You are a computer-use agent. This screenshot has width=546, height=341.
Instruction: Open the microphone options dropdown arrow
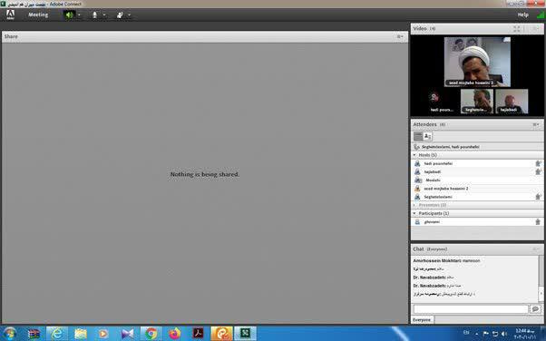(104, 15)
